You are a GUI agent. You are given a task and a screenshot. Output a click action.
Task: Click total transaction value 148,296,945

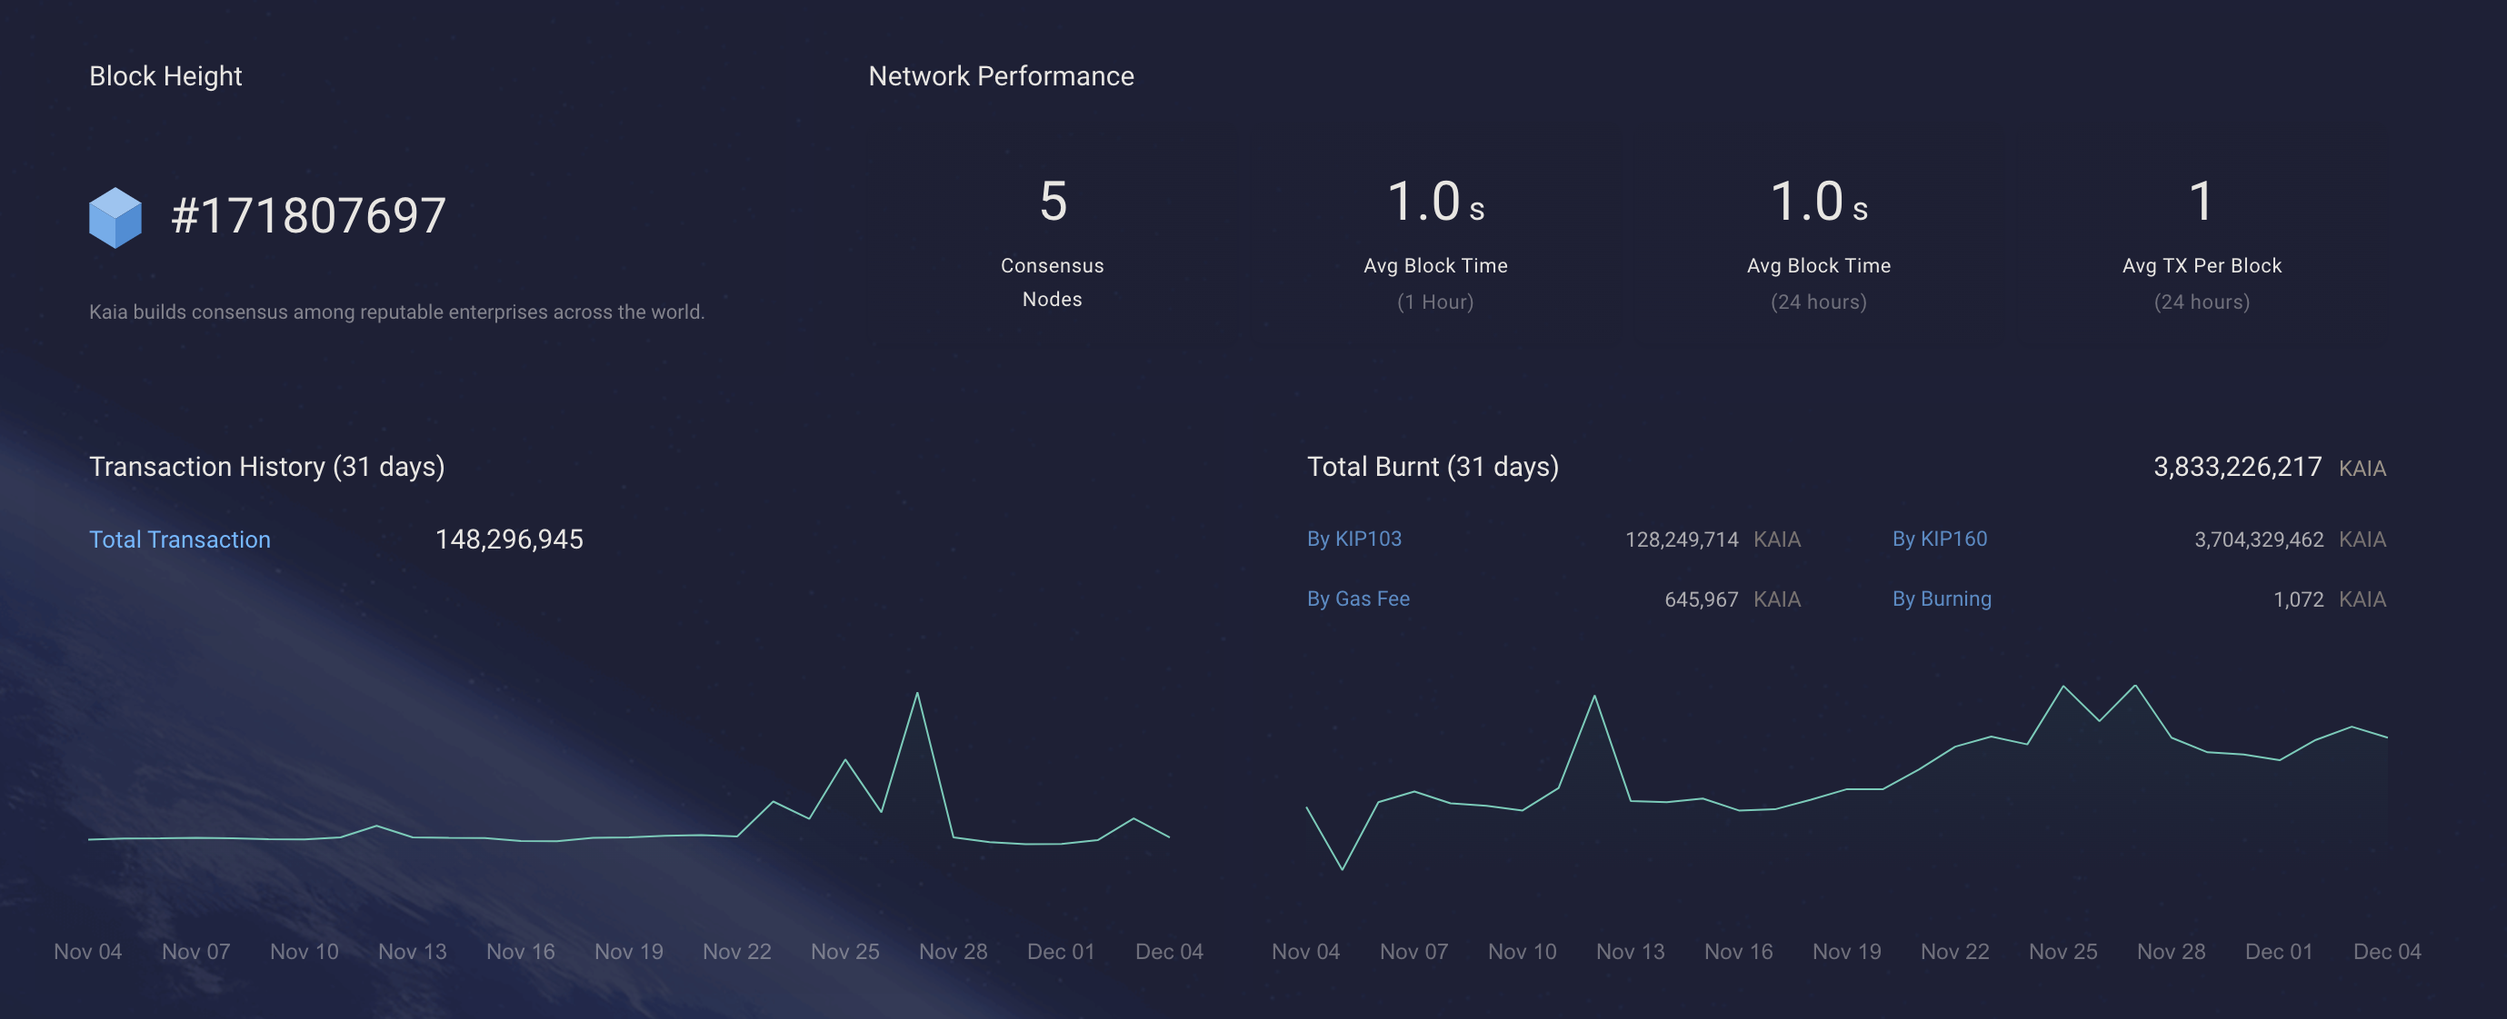pos(509,539)
